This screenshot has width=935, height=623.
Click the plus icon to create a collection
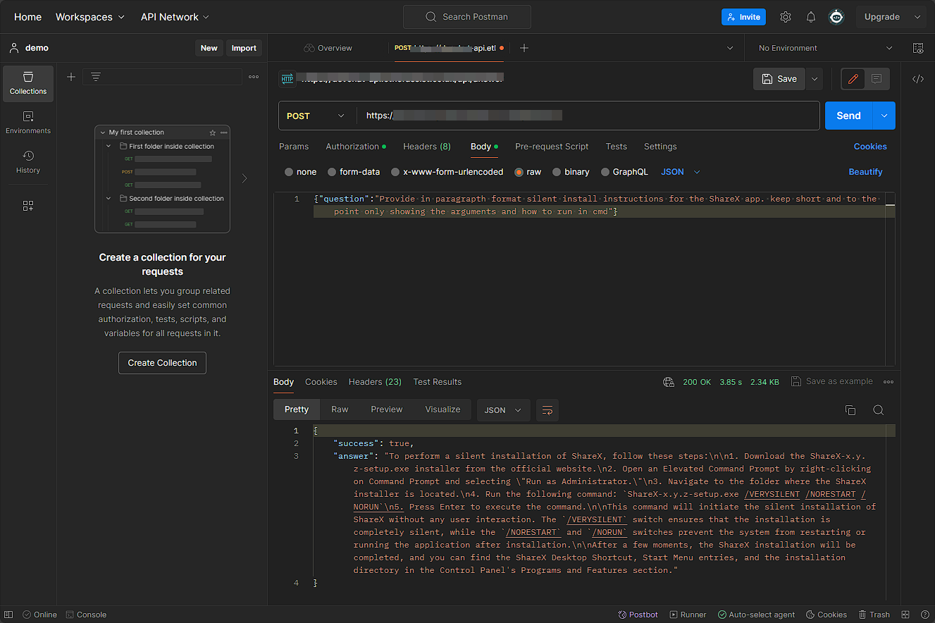coord(71,77)
